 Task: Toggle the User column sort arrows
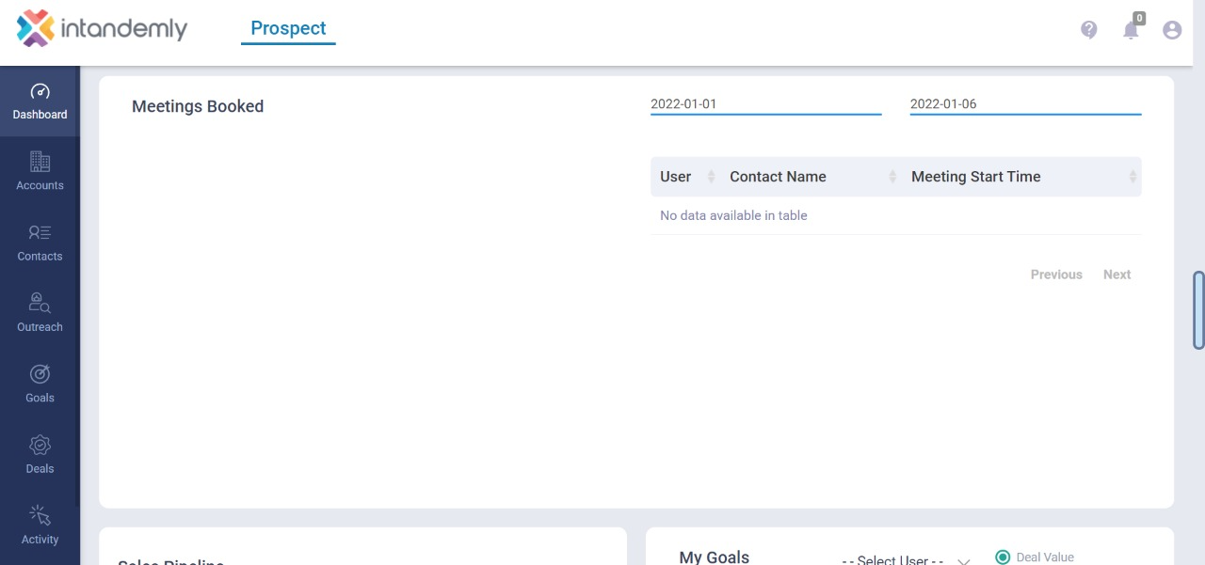(711, 176)
